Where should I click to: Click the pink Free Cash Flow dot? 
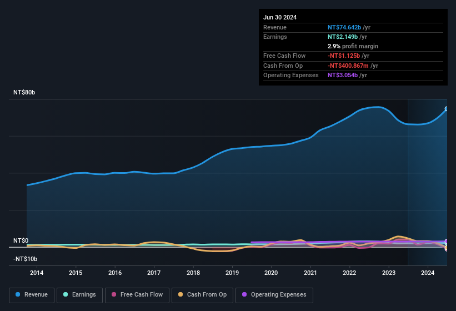coord(114,294)
